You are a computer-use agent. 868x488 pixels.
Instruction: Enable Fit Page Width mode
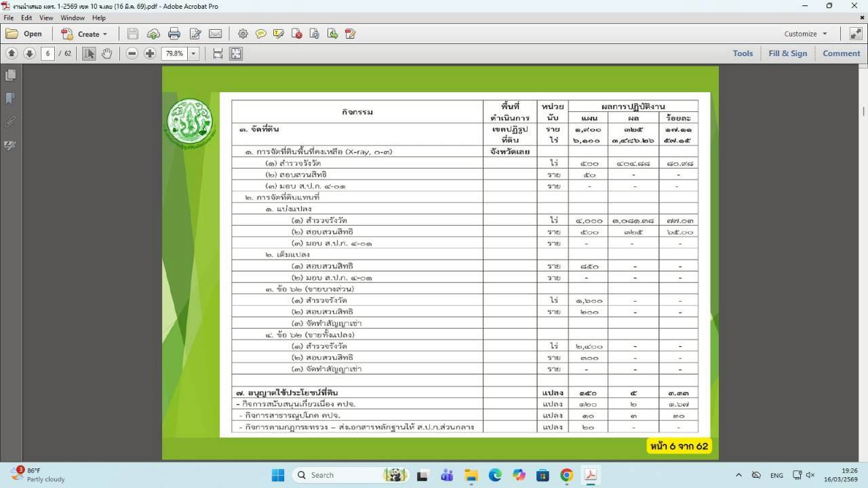217,53
